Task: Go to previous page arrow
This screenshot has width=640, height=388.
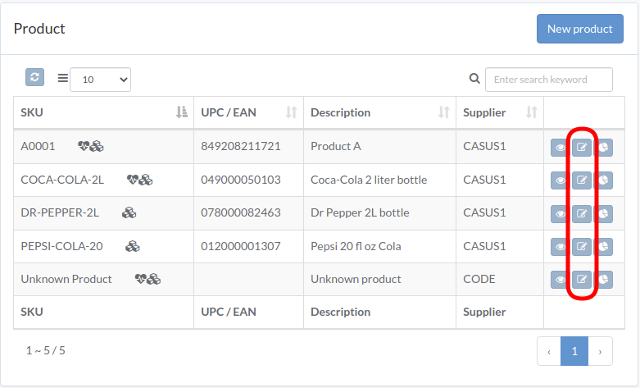Action: [x=549, y=351]
